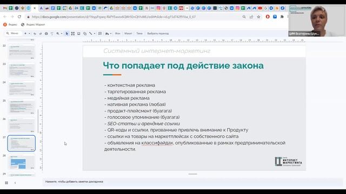Add a new slide with plus
The image size is (346, 194).
(x=25, y=33)
